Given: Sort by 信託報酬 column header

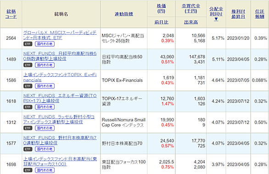Looking at the screenshot, I should click(259, 14).
